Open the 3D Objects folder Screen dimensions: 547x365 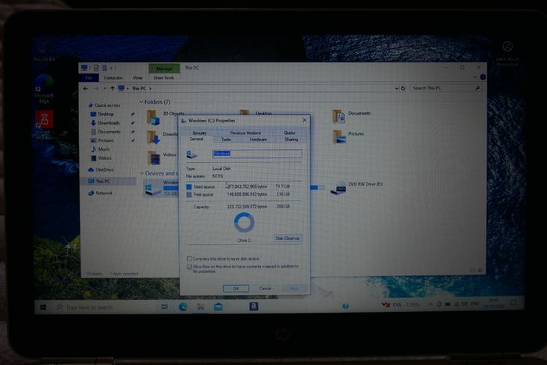pos(166,117)
